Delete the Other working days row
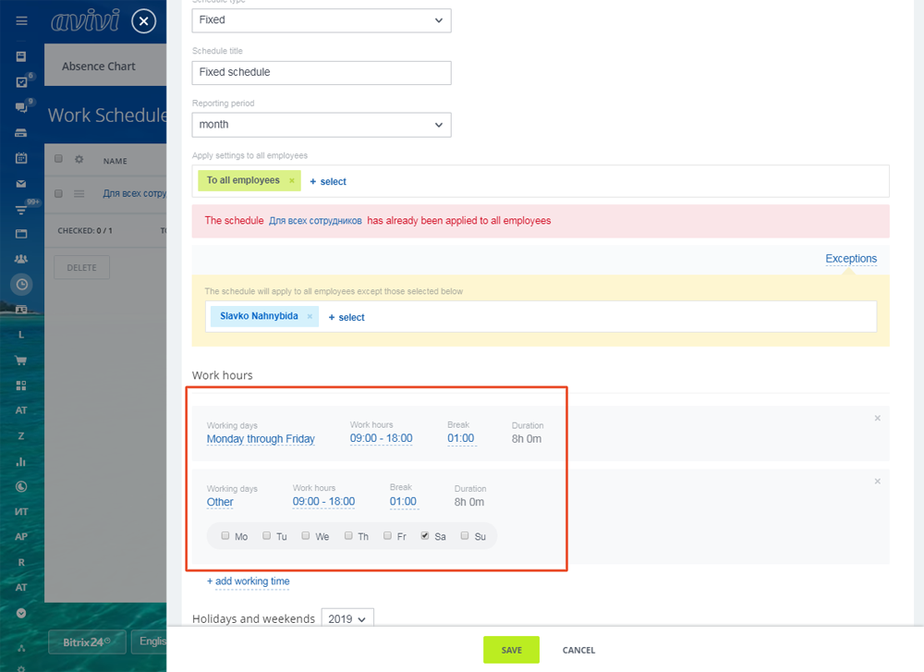924x672 pixels. point(878,482)
